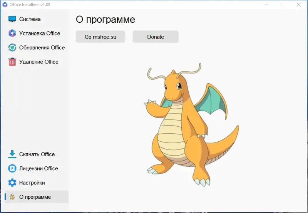Click the Office logo icon beside Установка Office

[x=12, y=33]
